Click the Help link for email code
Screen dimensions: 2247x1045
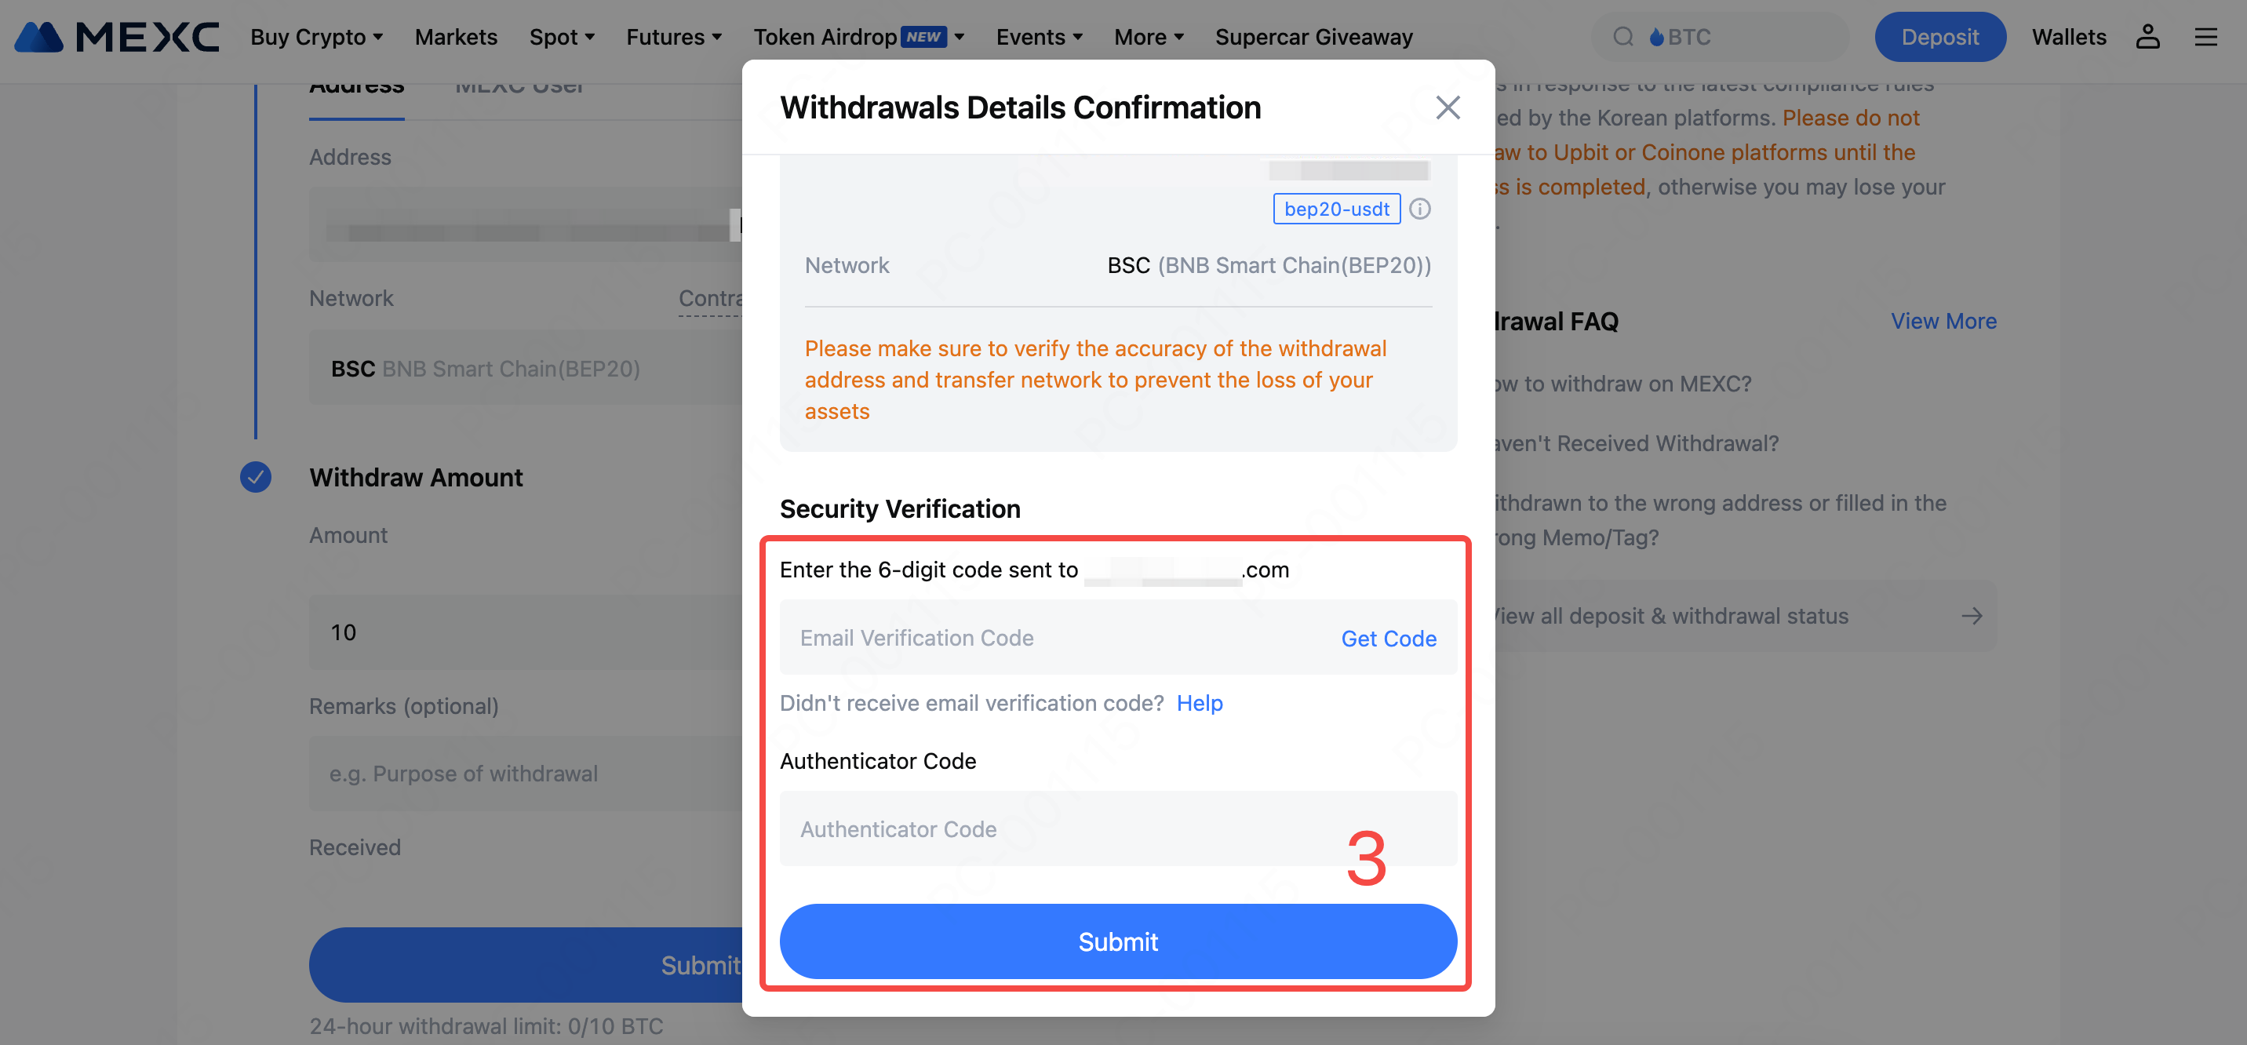tap(1200, 703)
